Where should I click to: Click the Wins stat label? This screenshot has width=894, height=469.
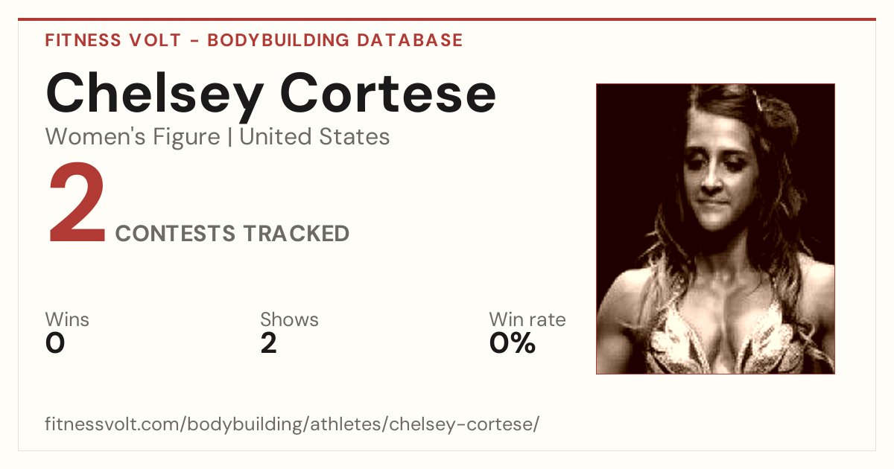point(67,320)
